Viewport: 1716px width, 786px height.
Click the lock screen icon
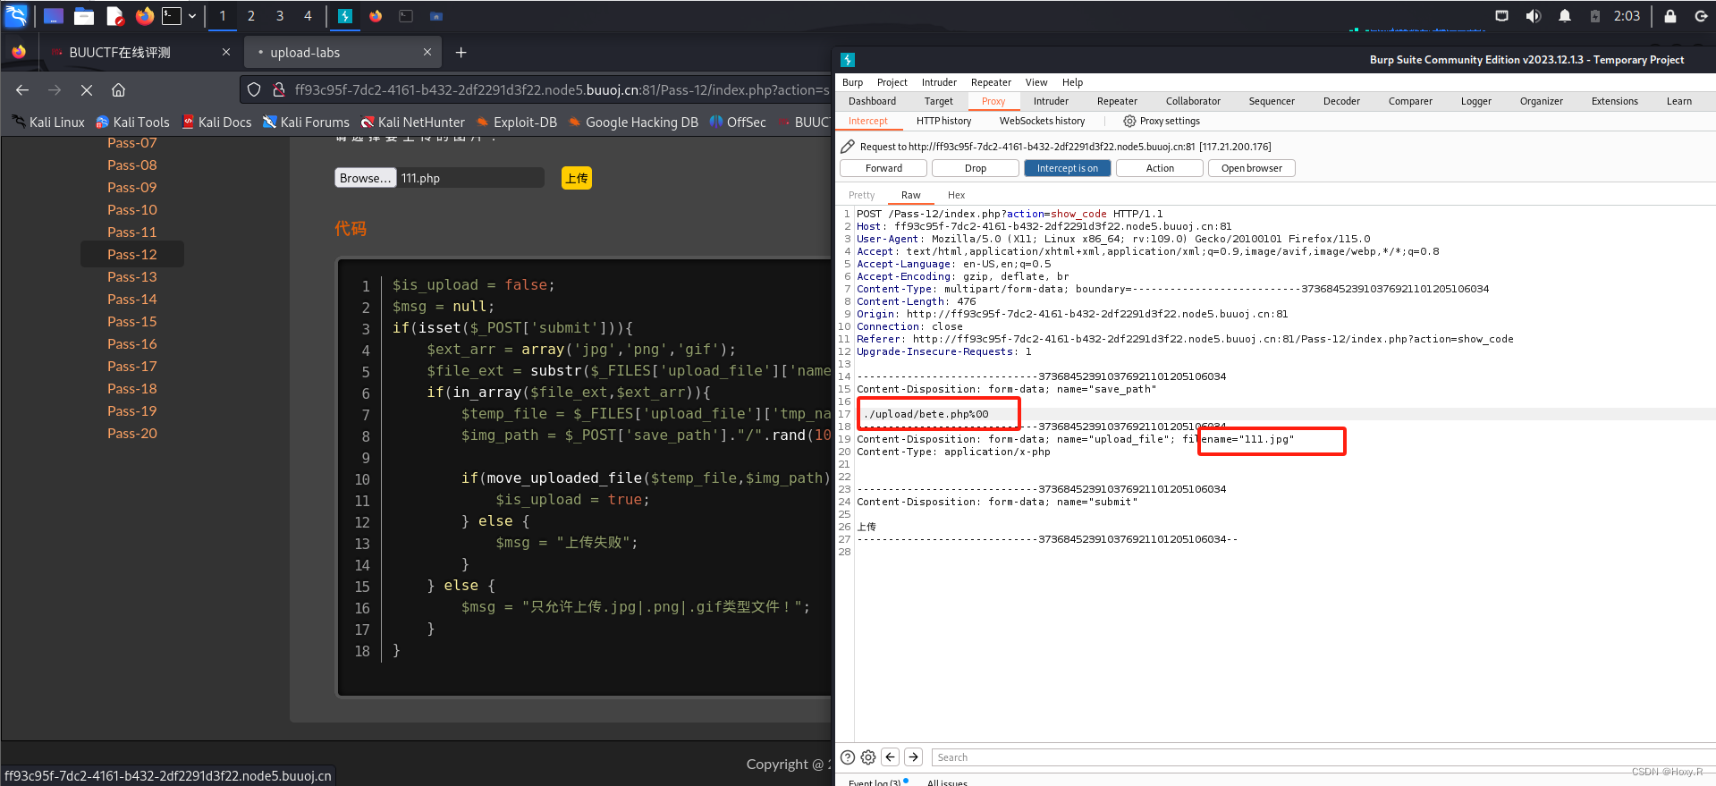[x=1670, y=16]
